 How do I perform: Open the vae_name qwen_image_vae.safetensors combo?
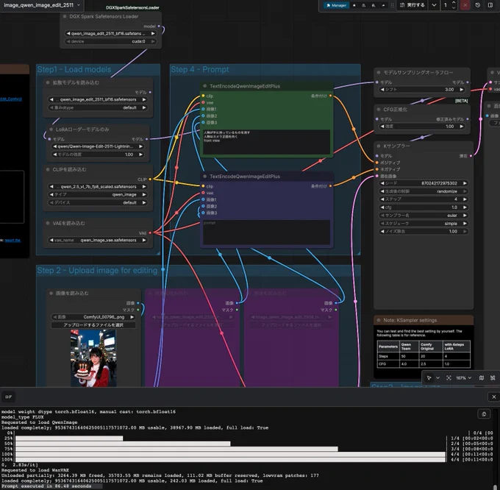98,240
